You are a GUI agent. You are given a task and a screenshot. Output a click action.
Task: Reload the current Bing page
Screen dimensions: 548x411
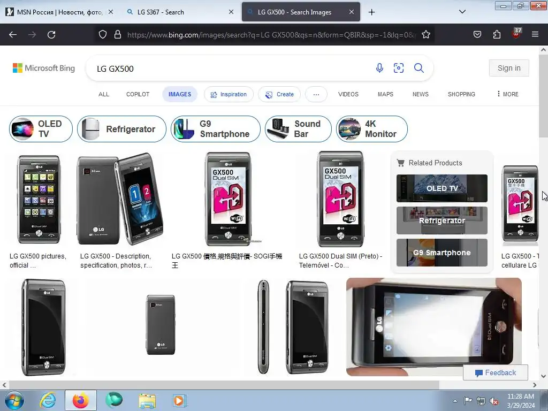pyautogui.click(x=51, y=35)
